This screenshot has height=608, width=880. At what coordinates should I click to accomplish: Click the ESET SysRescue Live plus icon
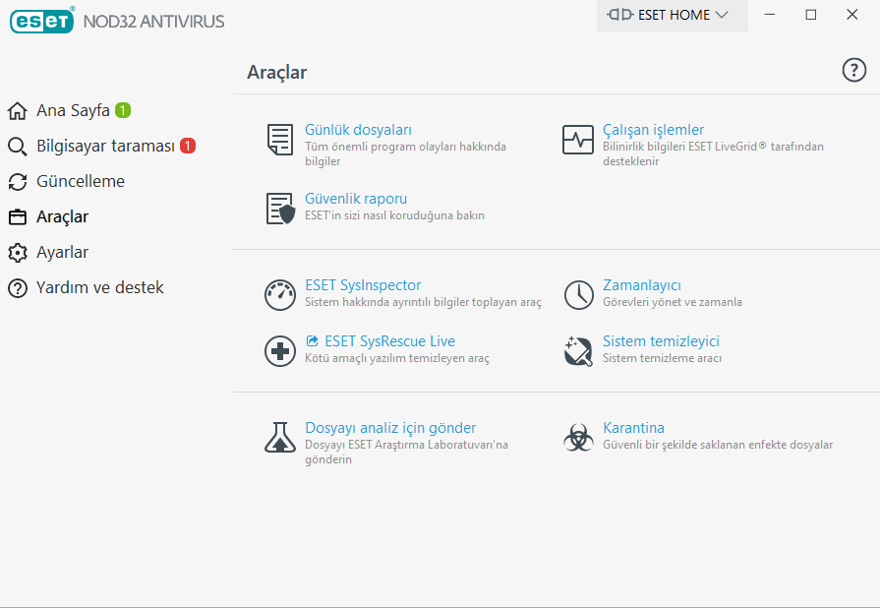pyautogui.click(x=280, y=349)
